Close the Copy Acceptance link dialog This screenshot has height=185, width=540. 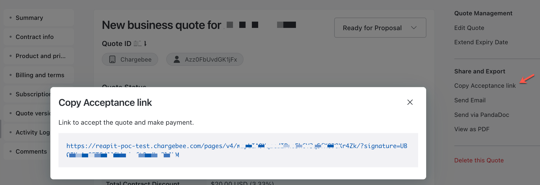[410, 102]
